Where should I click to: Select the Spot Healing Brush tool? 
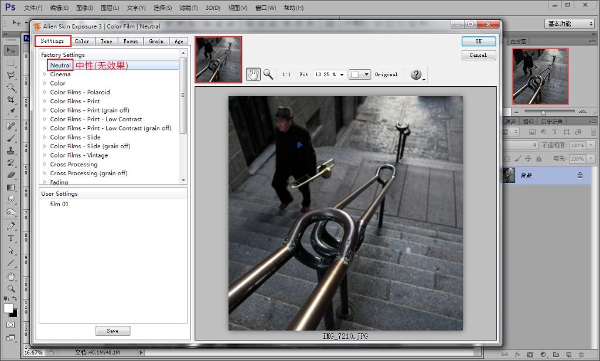click(11, 125)
